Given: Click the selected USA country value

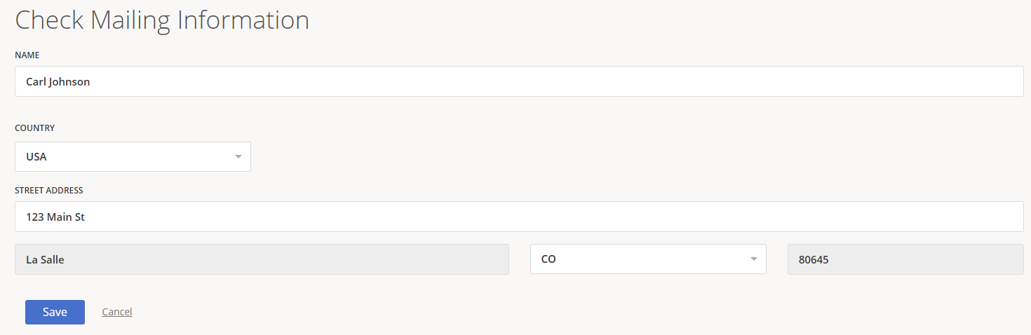Looking at the screenshot, I should pos(36,157).
